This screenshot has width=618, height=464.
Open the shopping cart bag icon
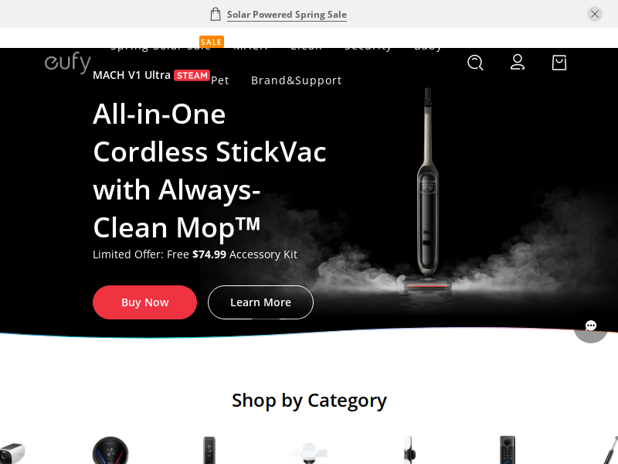coord(559,63)
